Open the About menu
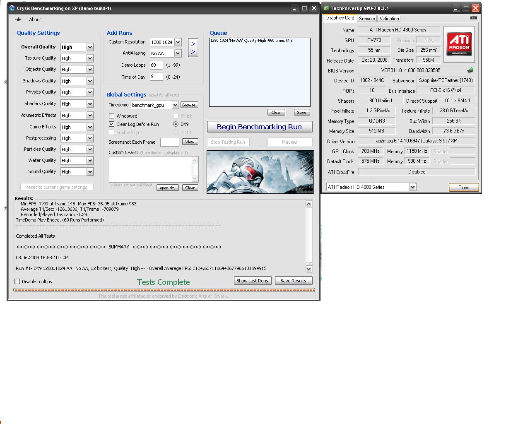530x424 pixels. coord(35,19)
